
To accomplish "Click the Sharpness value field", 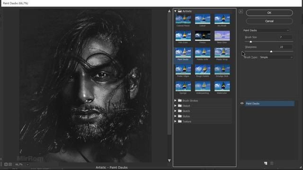I will 285,47.
